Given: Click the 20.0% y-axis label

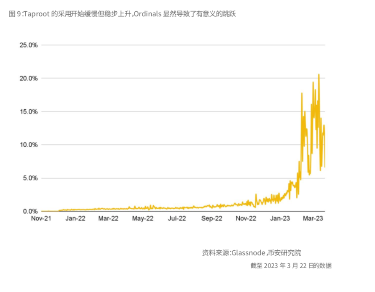Looking at the screenshot, I should pos(29,78).
